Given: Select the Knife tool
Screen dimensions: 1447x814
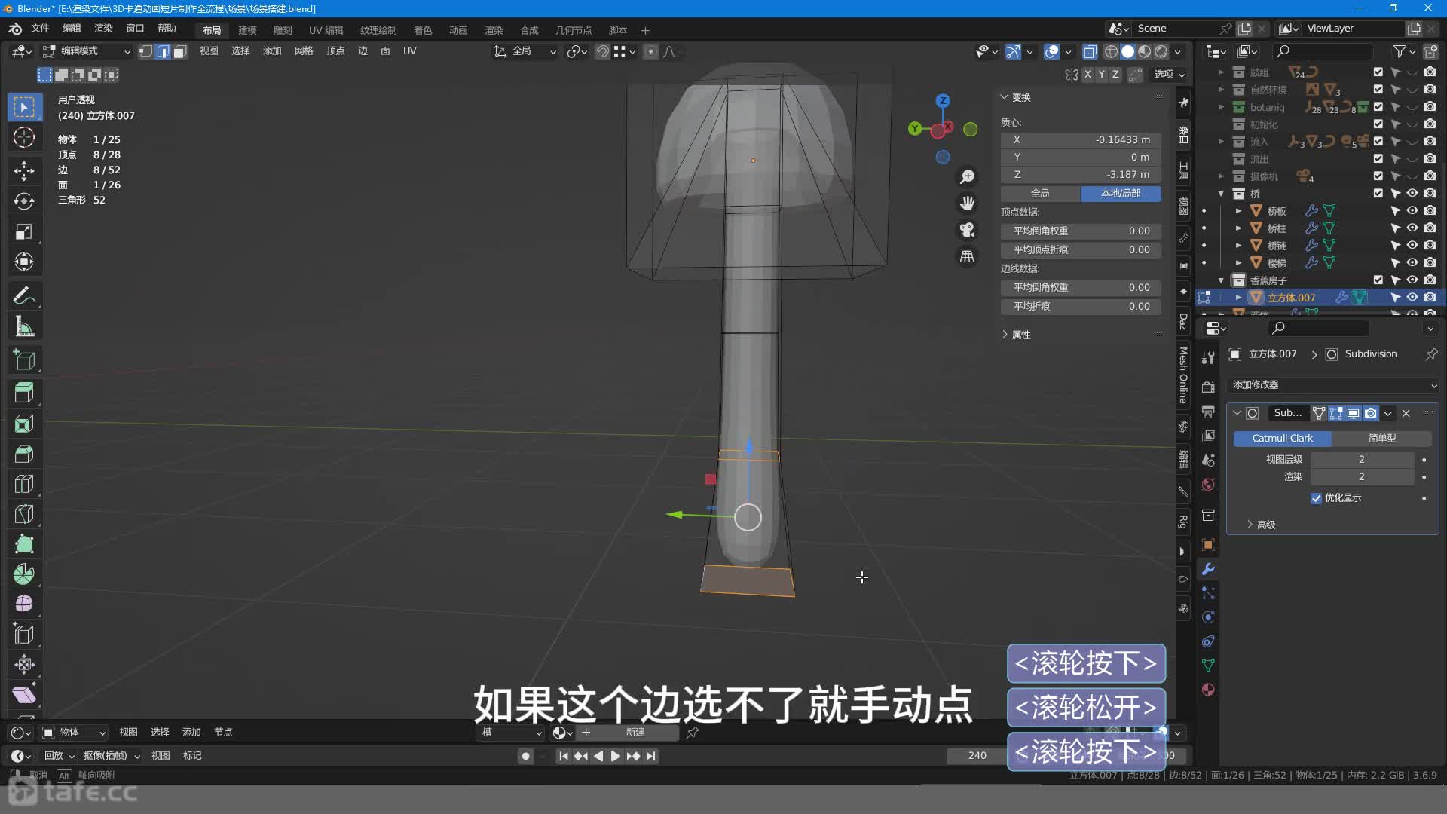Looking at the screenshot, I should point(24,514).
